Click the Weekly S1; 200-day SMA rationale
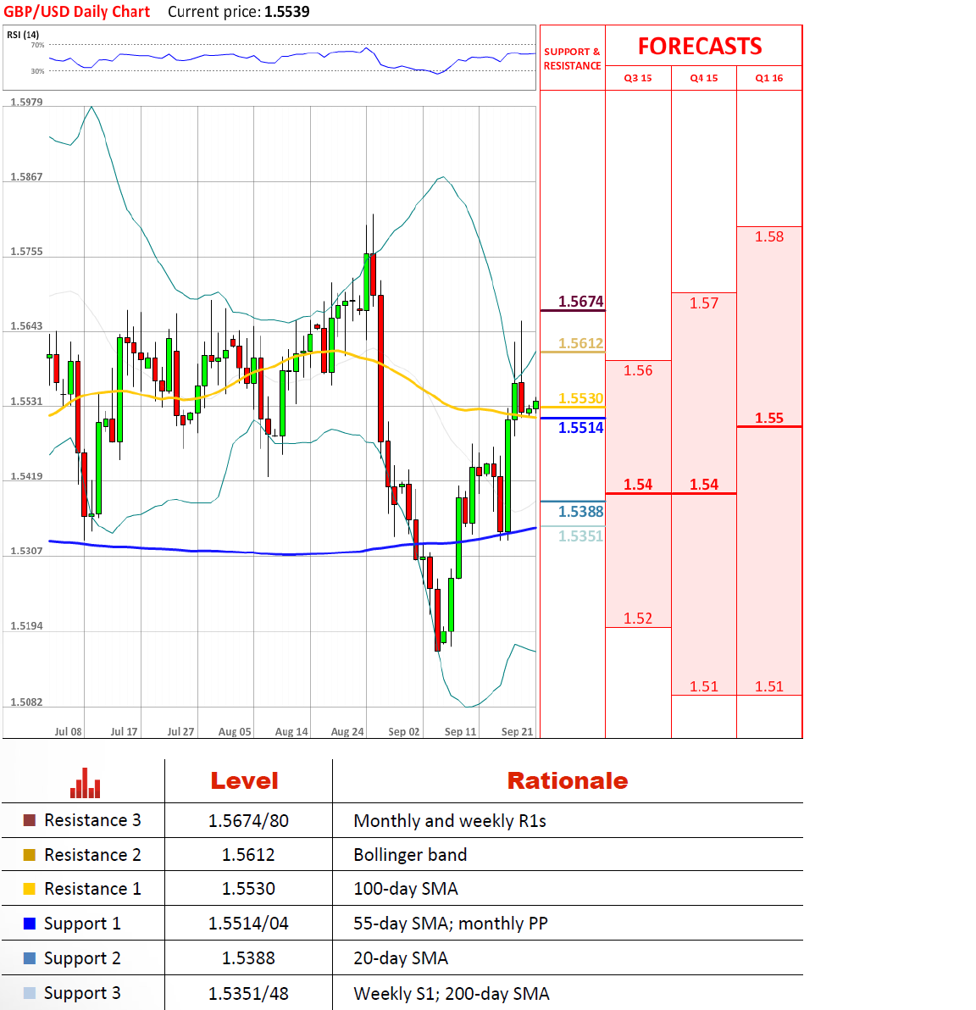The image size is (976, 1010). point(452,993)
